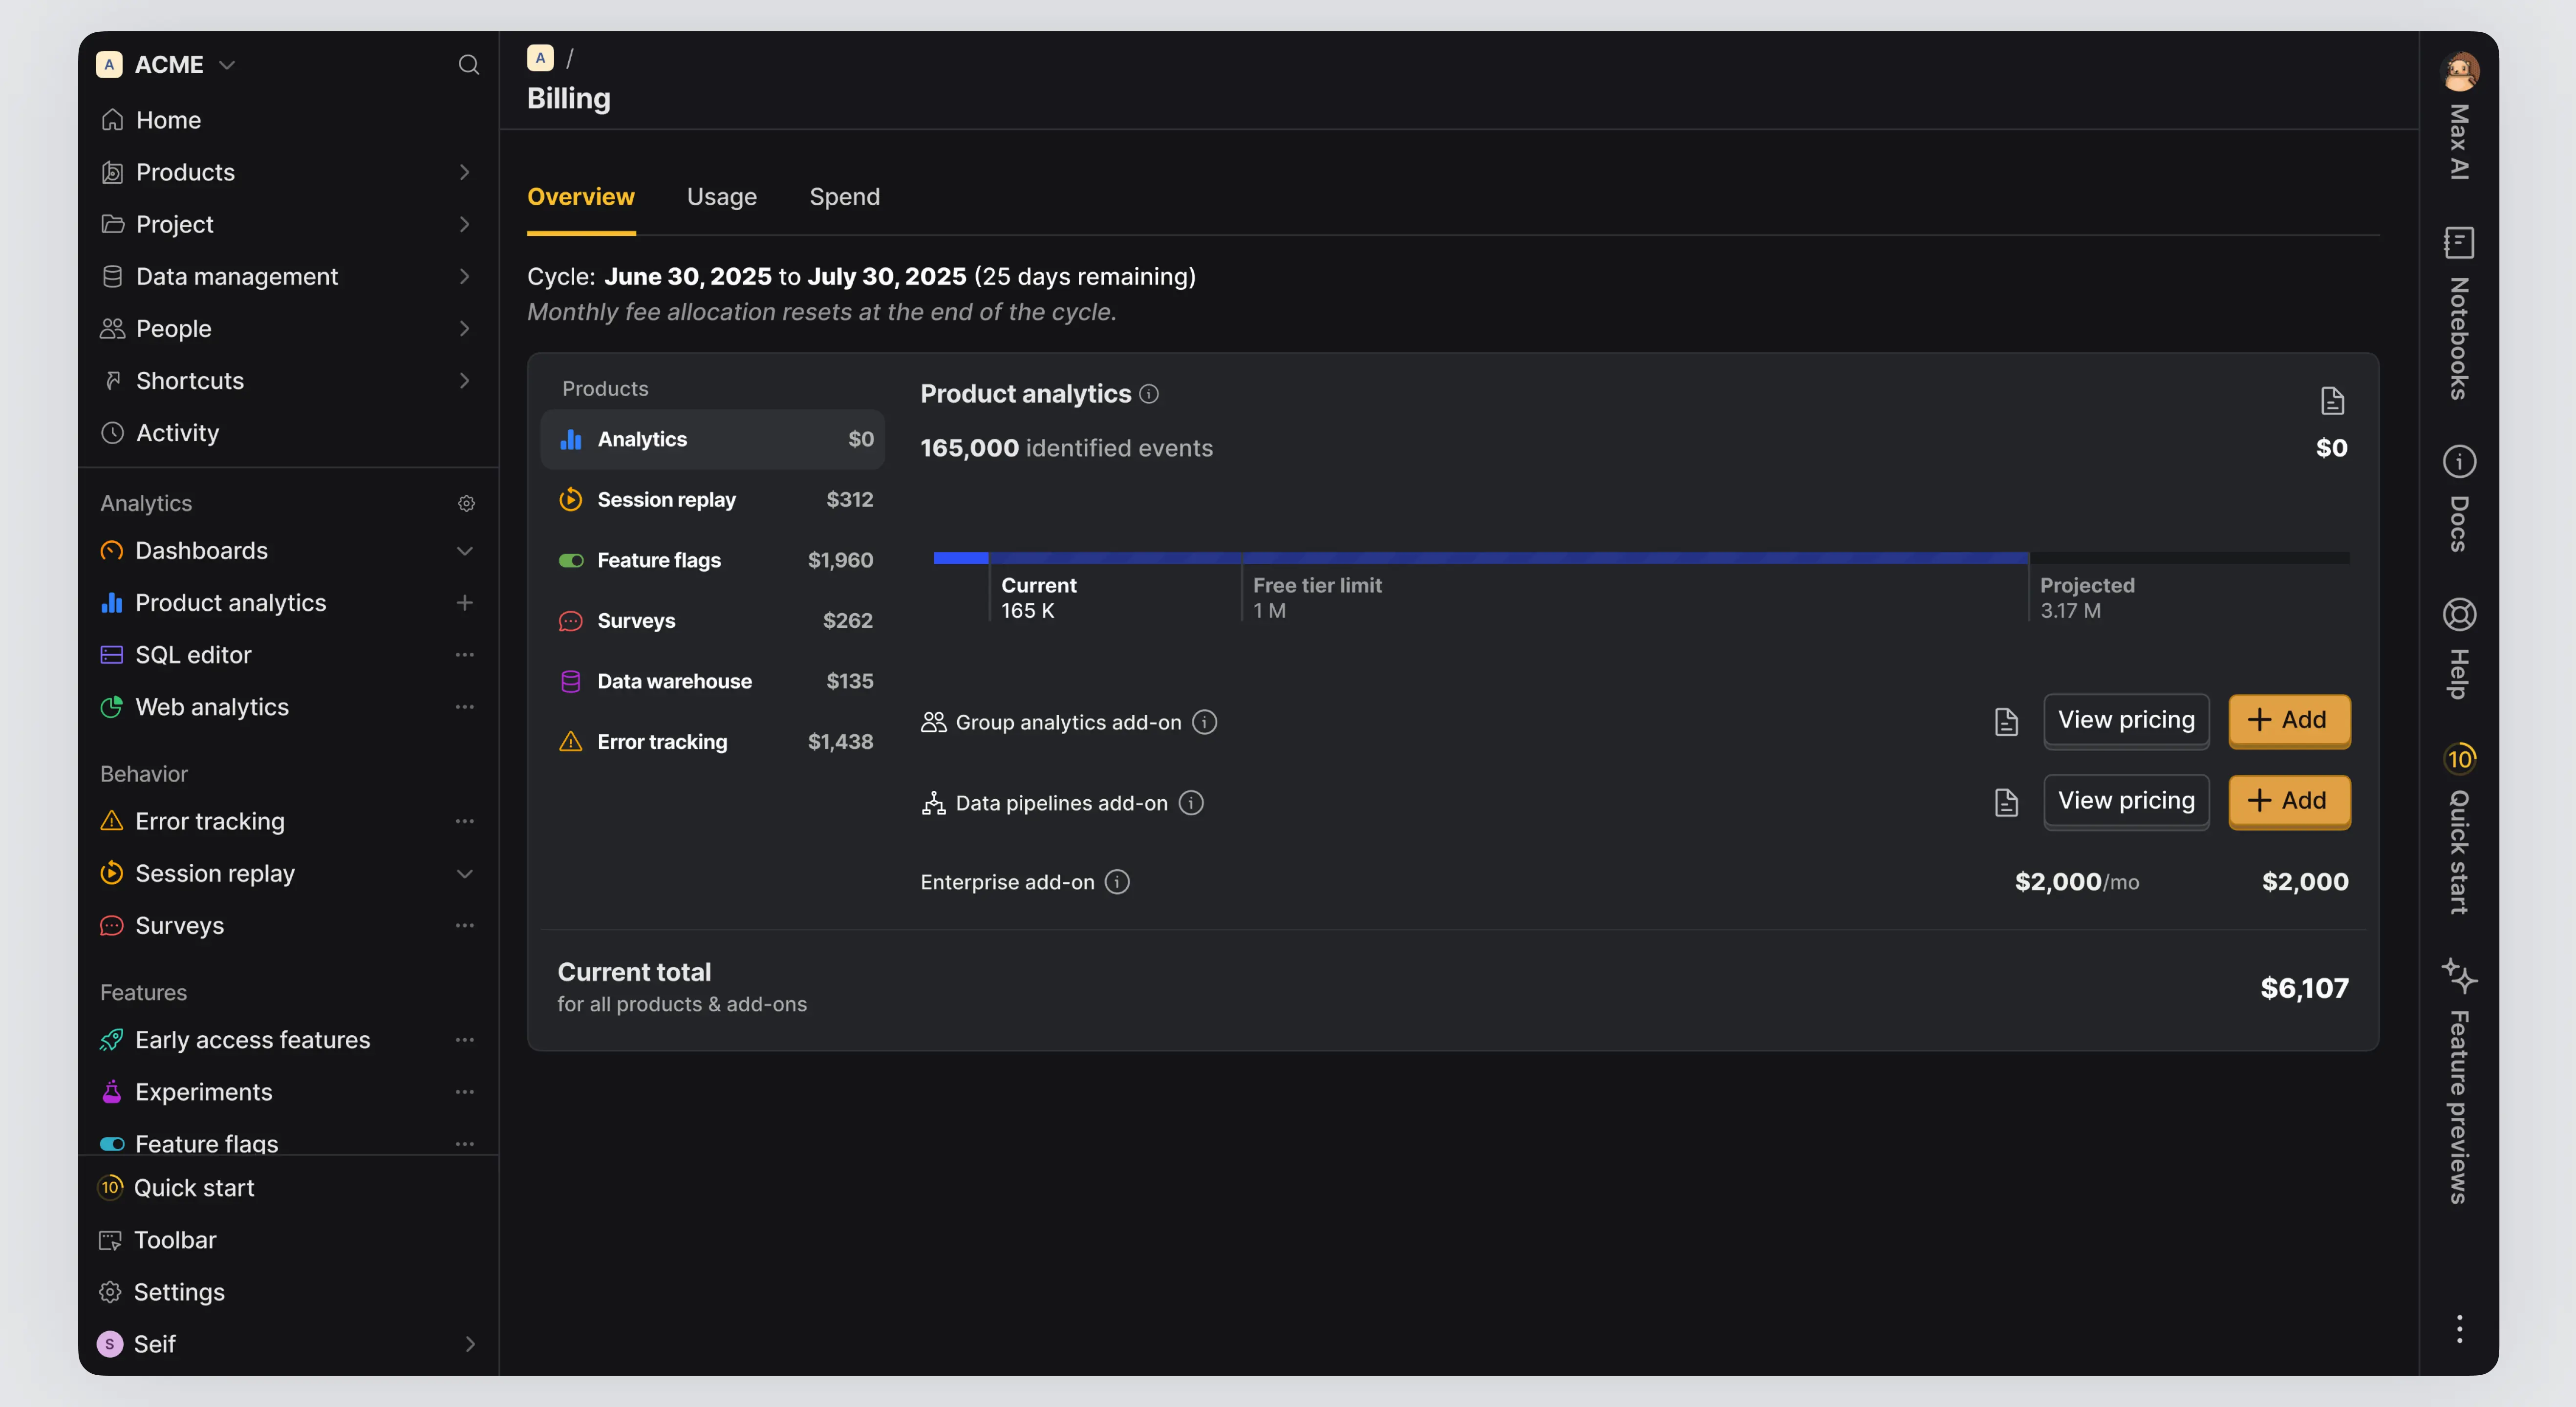Click the Enterprise add-on info icon
Image resolution: width=2576 pixels, height=1407 pixels.
(1117, 882)
